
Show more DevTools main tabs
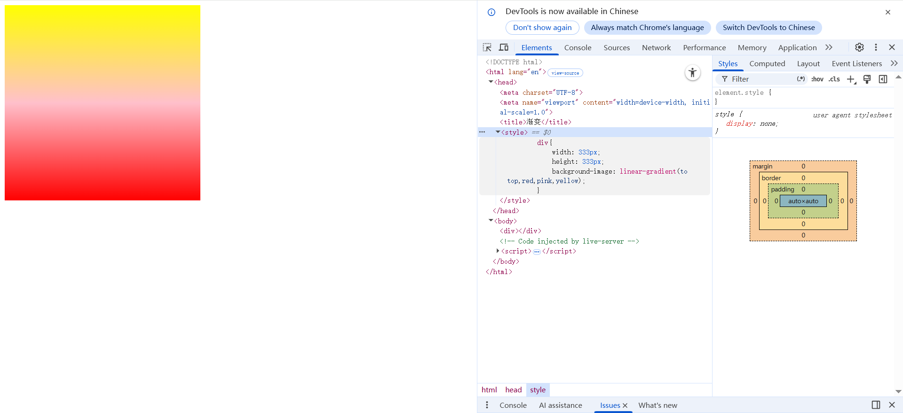pos(829,47)
